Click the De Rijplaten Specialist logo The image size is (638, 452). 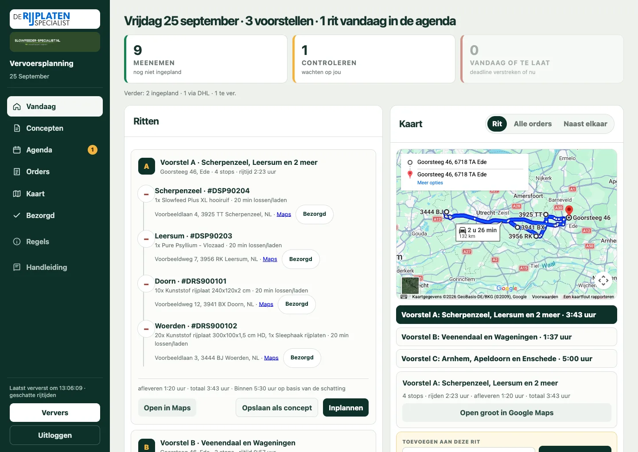tap(55, 19)
